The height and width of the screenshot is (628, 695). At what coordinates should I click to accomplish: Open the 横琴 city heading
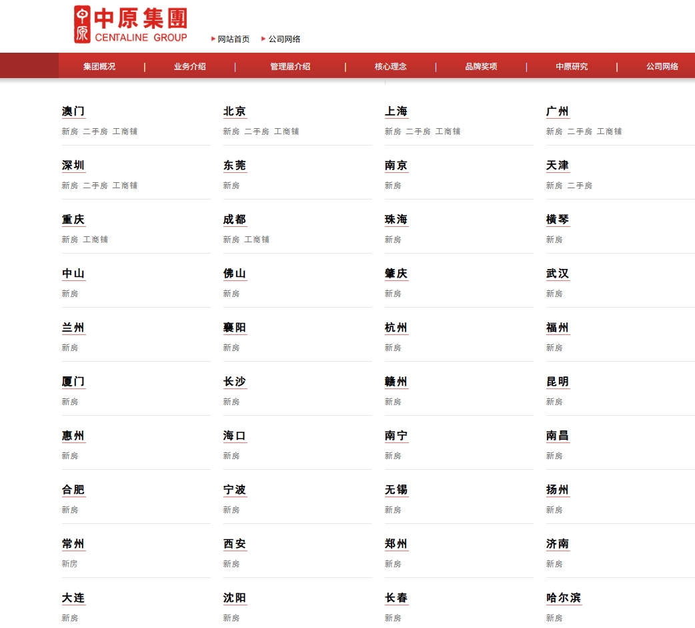pyautogui.click(x=557, y=220)
